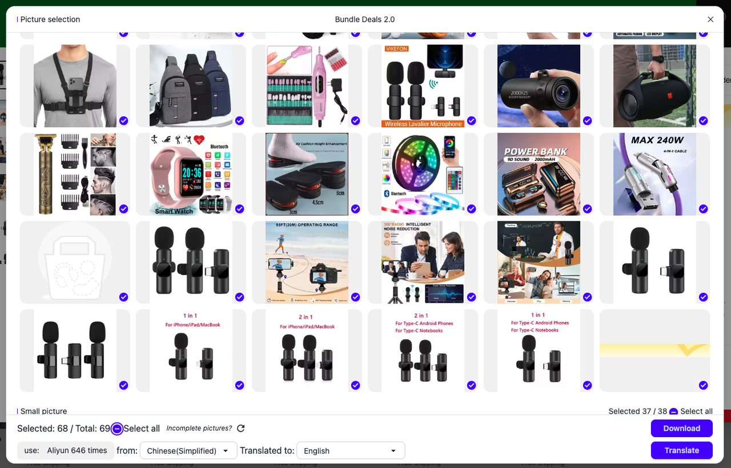Choose the monocular telescope image

click(x=539, y=86)
